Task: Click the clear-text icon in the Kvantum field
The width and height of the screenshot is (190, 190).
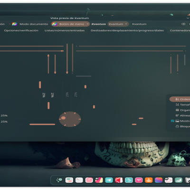Action: [x=183, y=24]
